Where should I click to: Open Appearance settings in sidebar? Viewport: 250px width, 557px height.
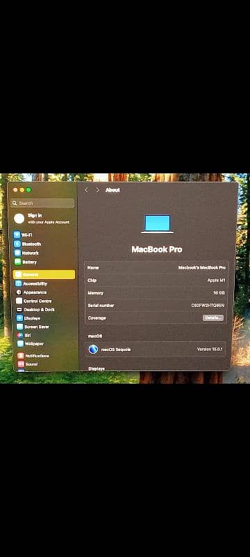coord(31,292)
